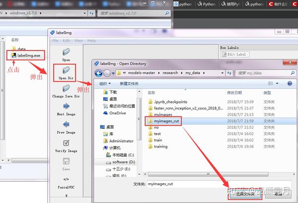Open the address bar history dropdown in dialog

[x=222, y=73]
